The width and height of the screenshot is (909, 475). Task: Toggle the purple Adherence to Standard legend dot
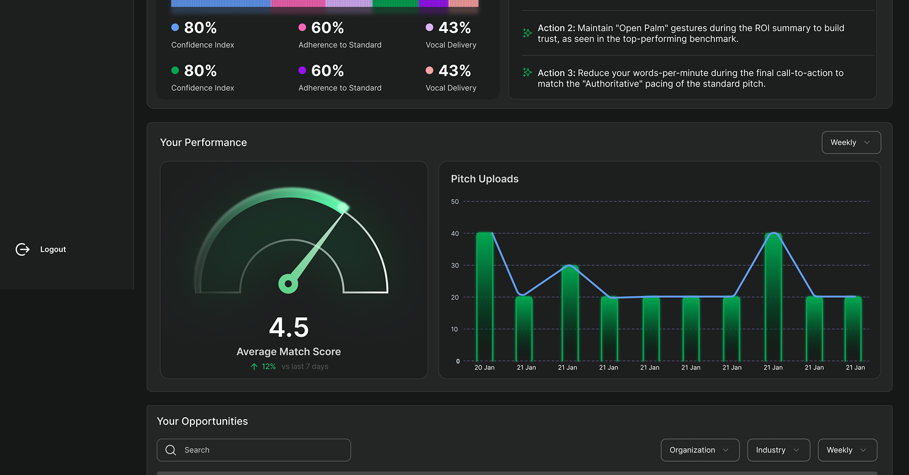(x=303, y=70)
